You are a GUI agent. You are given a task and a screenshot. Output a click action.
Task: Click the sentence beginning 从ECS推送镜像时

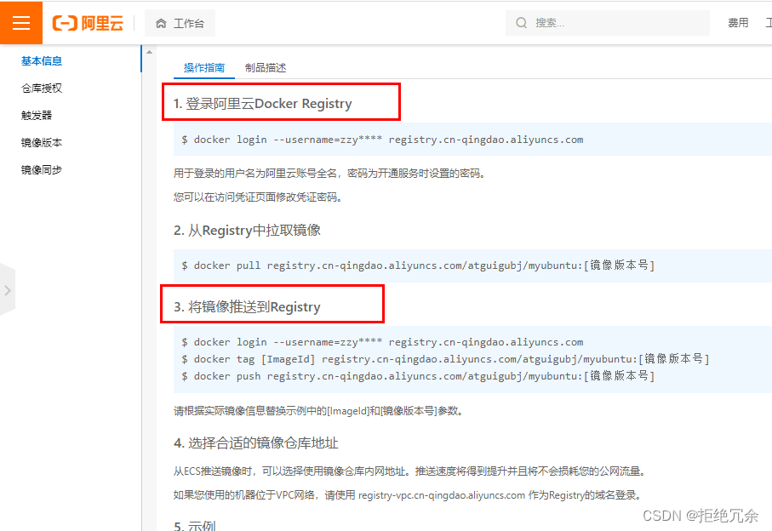pyautogui.click(x=409, y=471)
